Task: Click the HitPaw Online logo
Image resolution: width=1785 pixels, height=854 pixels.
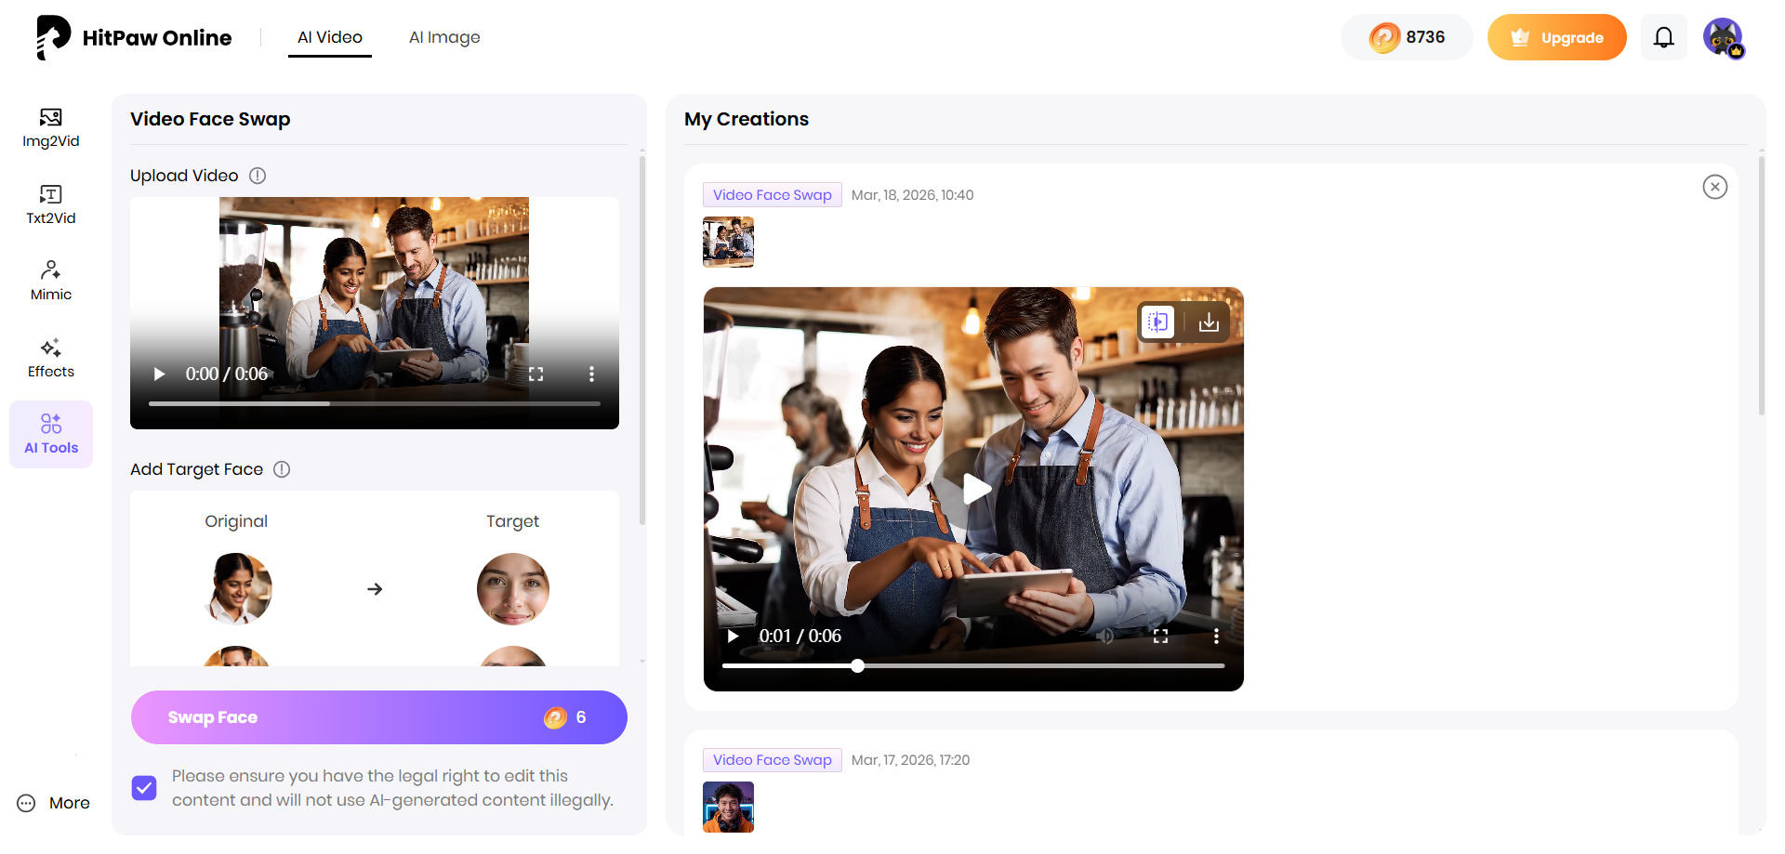Action: pyautogui.click(x=134, y=37)
